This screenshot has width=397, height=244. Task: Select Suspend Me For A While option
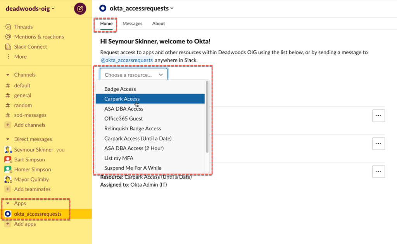150,168
